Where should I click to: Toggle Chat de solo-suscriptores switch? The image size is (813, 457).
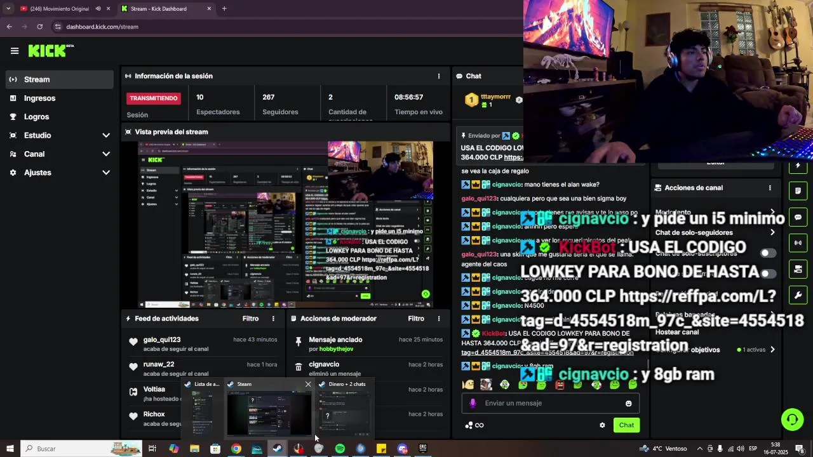769,253
